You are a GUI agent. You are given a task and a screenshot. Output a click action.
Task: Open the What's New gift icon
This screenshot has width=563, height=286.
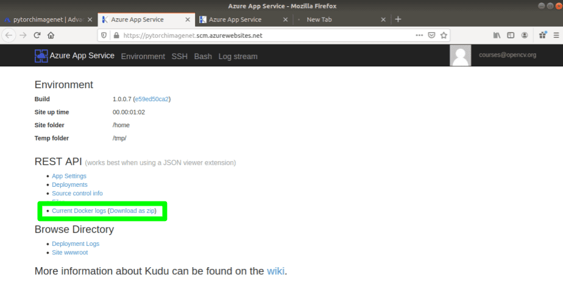point(542,35)
